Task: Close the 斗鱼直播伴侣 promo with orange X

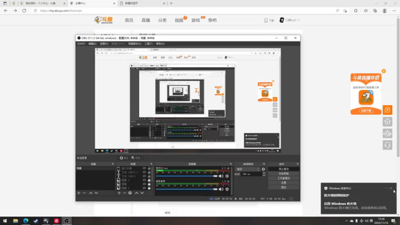Action: (383, 71)
